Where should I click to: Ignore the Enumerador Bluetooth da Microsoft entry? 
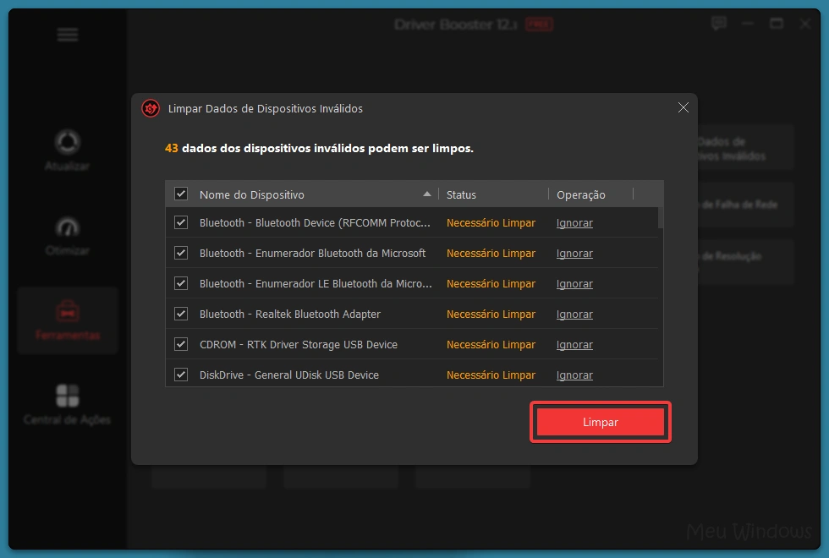click(x=574, y=253)
